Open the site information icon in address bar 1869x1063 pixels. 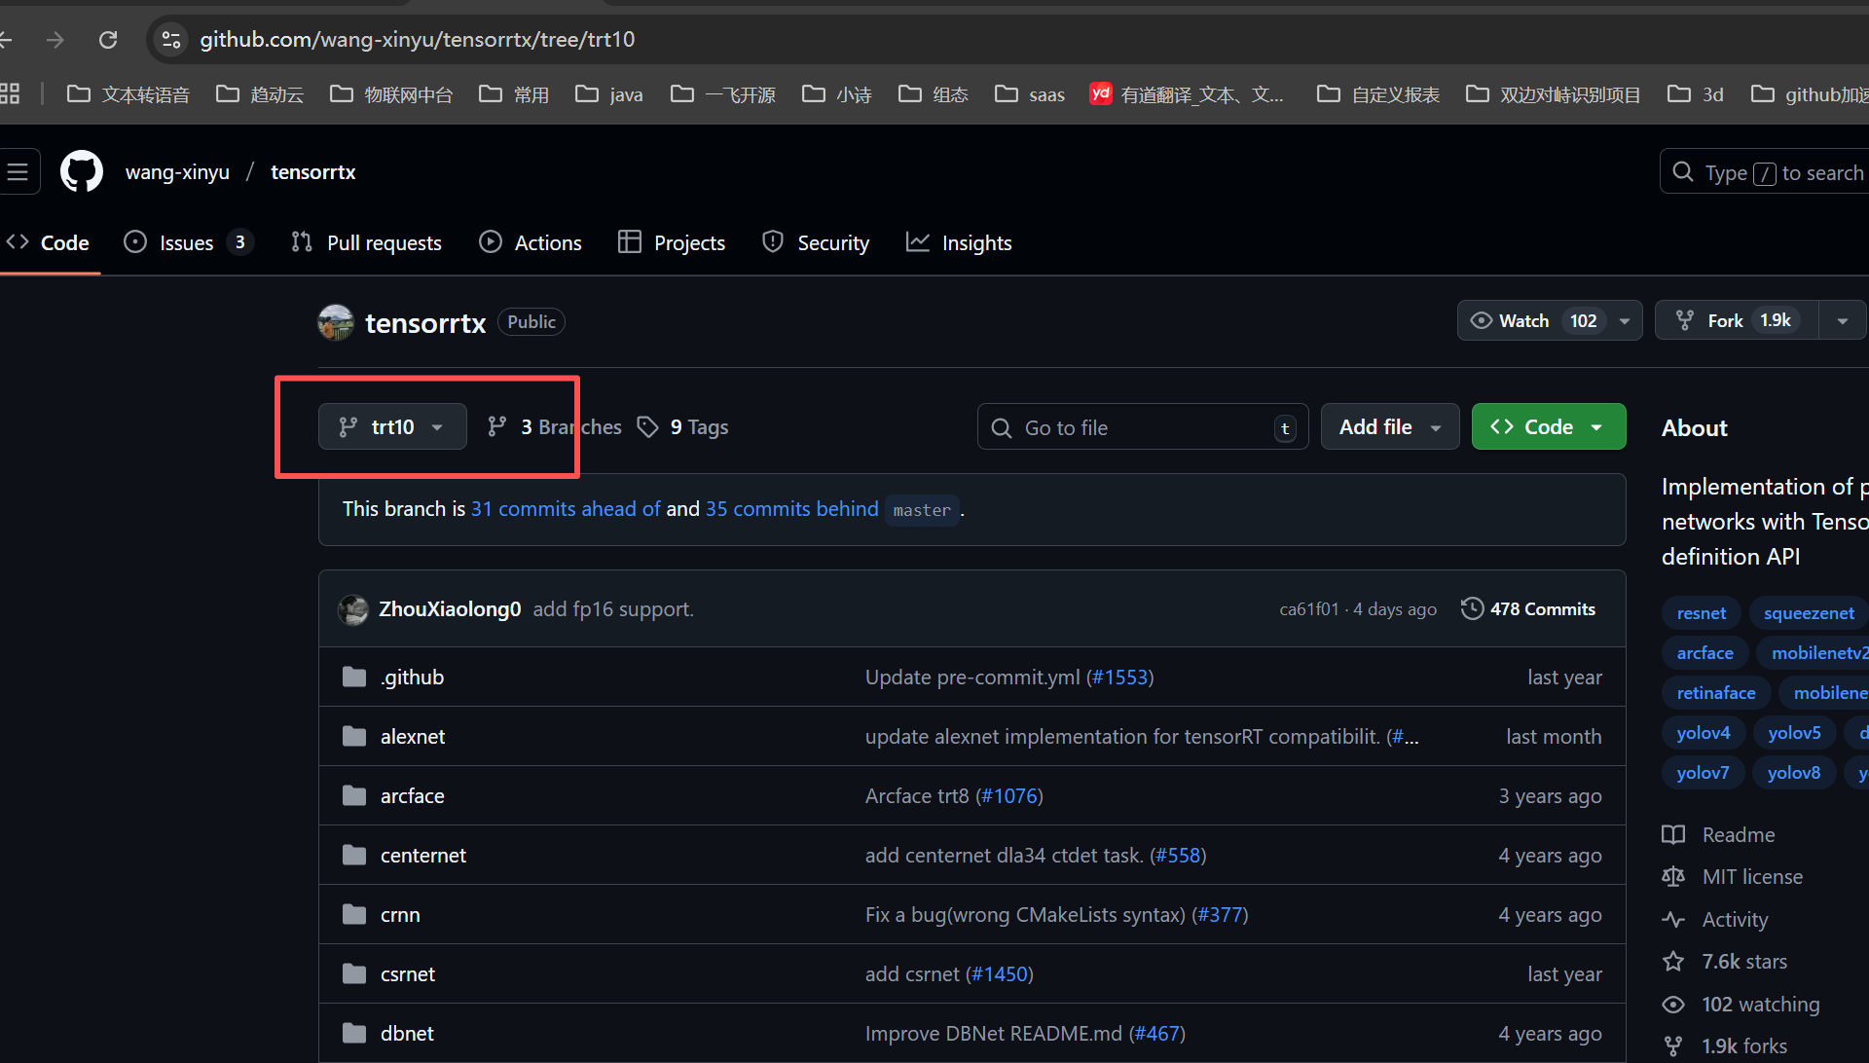point(171,40)
